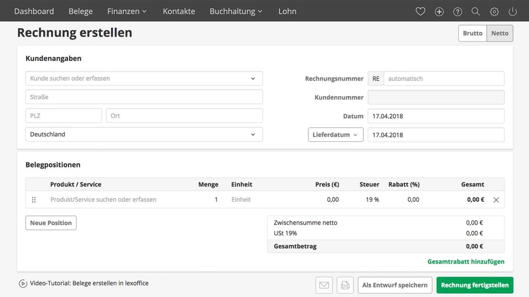
Task: Click the power logout icon
Action: [x=513, y=12]
